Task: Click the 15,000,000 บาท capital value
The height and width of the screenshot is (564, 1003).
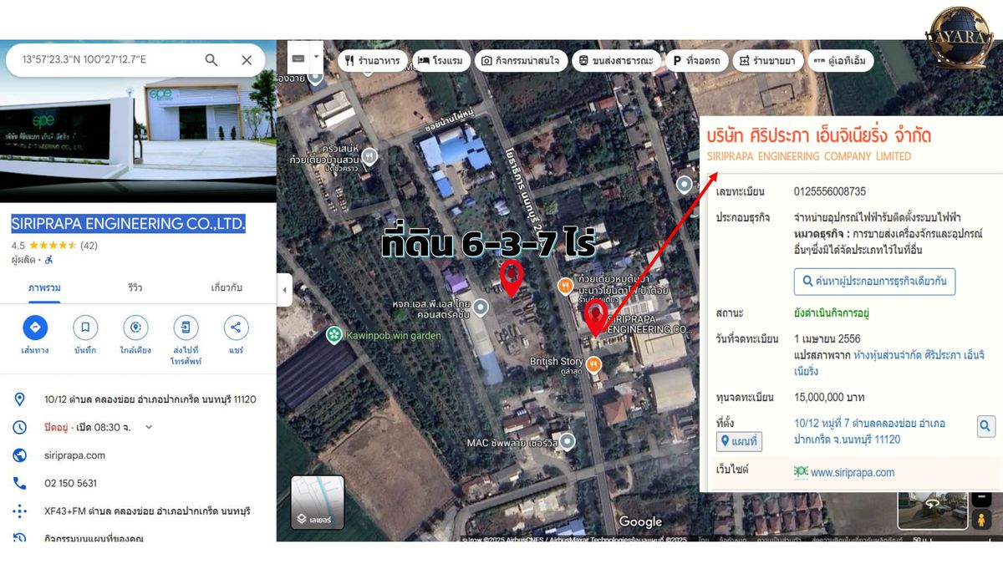Action: click(x=829, y=398)
